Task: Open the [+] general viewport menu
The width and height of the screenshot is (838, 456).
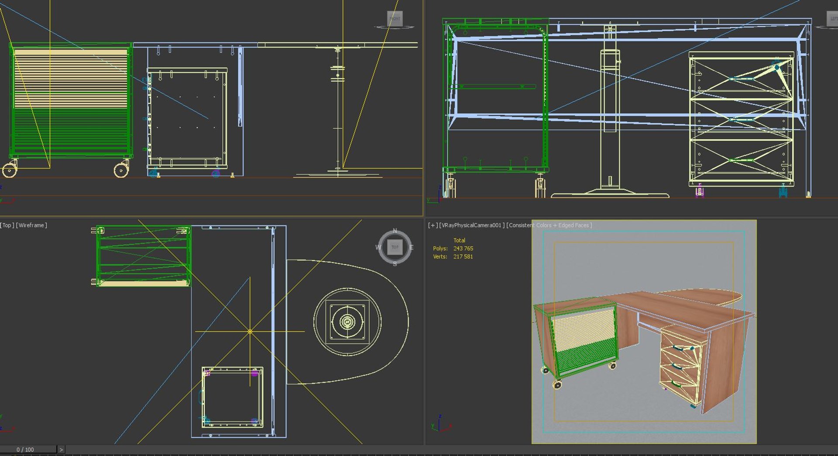Action: 433,225
